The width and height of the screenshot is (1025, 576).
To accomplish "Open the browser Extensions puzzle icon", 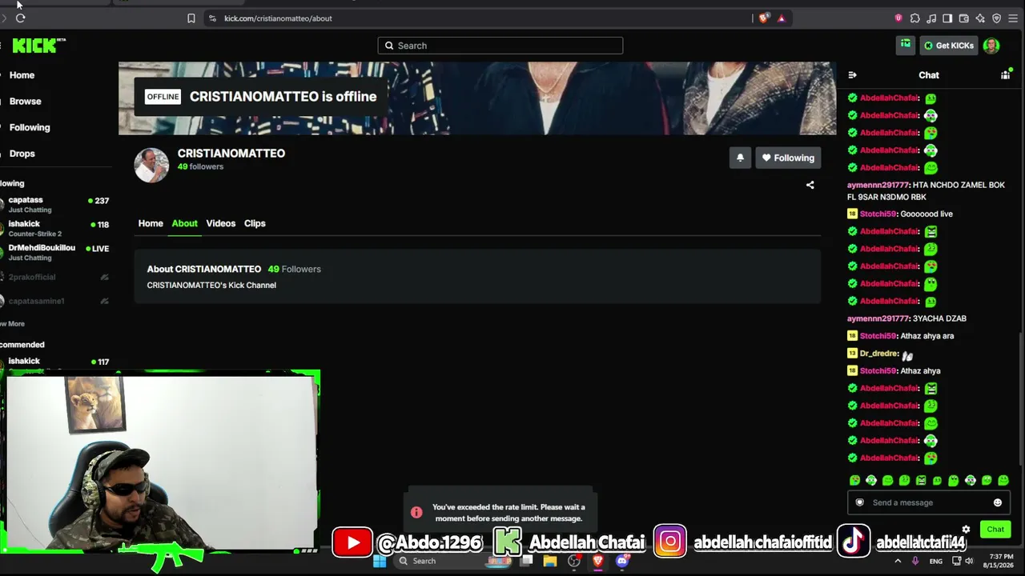I will point(915,18).
